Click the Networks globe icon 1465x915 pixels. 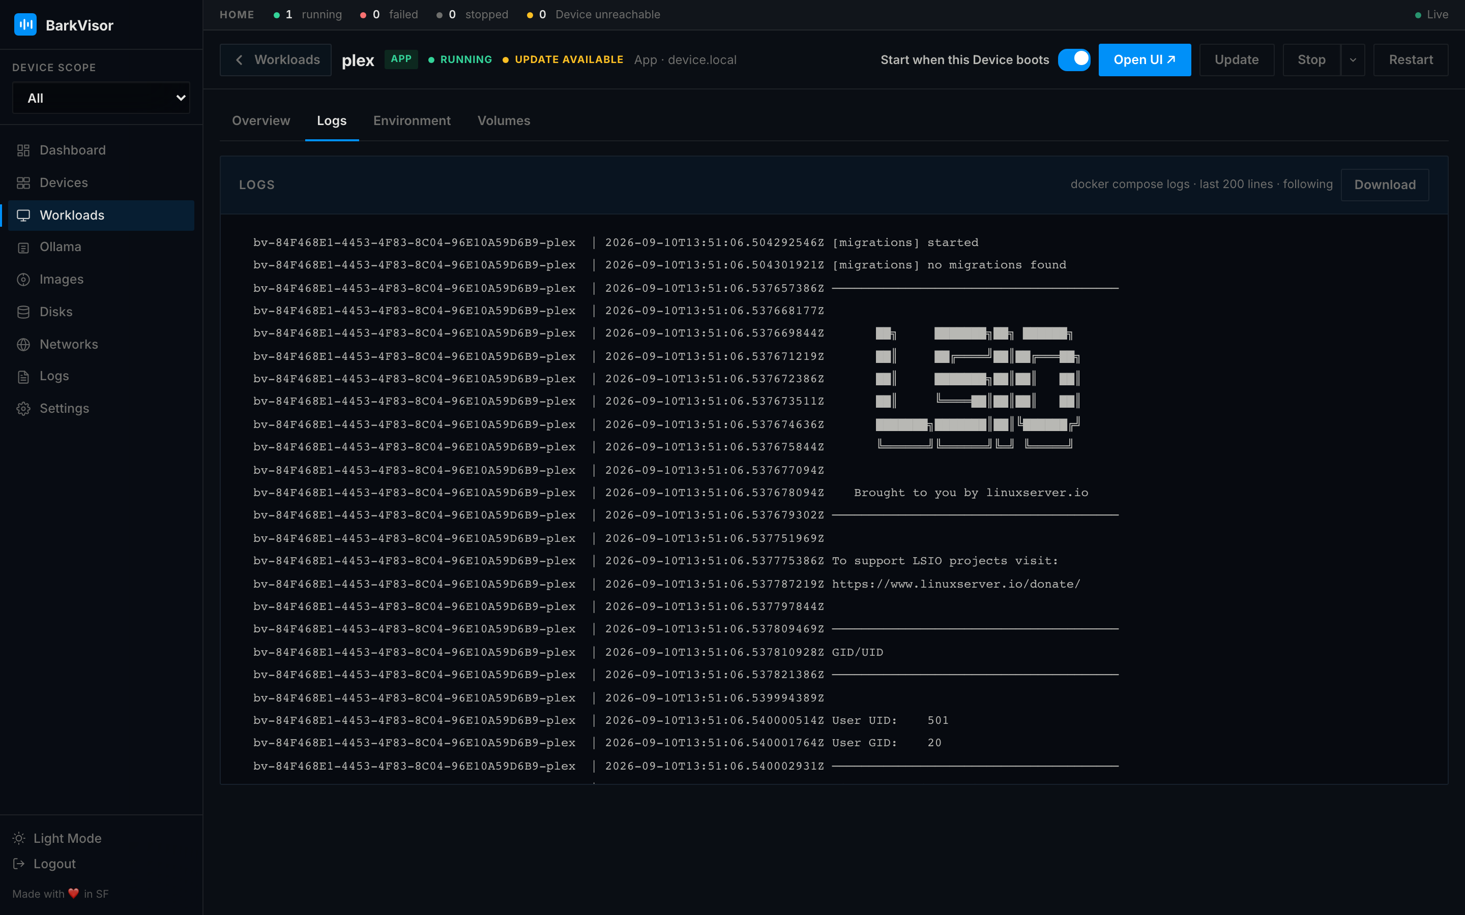click(23, 344)
